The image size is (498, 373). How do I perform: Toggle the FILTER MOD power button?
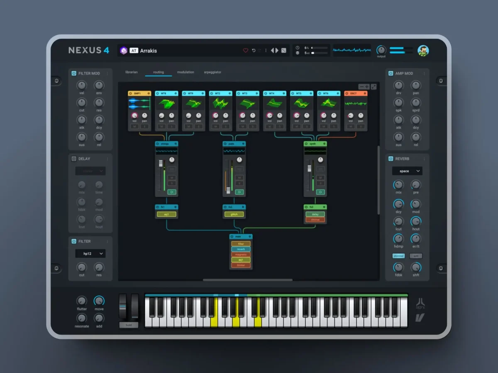coord(74,73)
